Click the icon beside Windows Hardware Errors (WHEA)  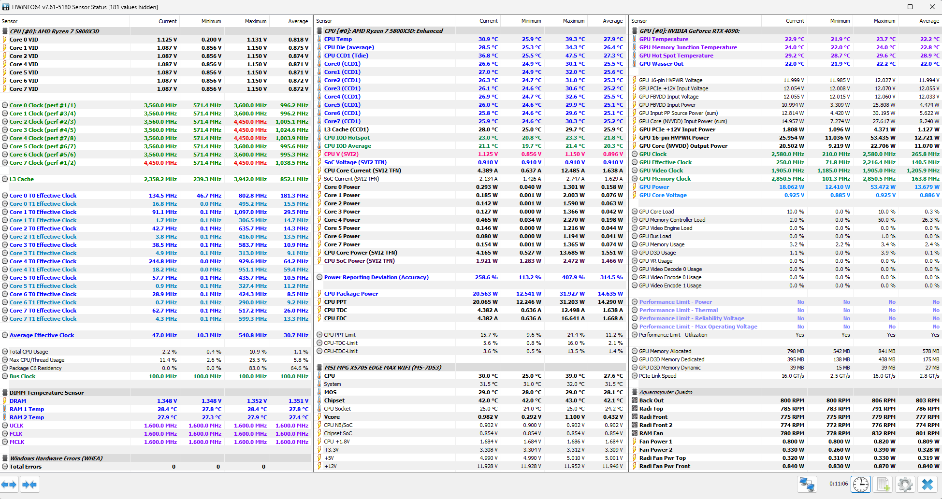point(5,458)
